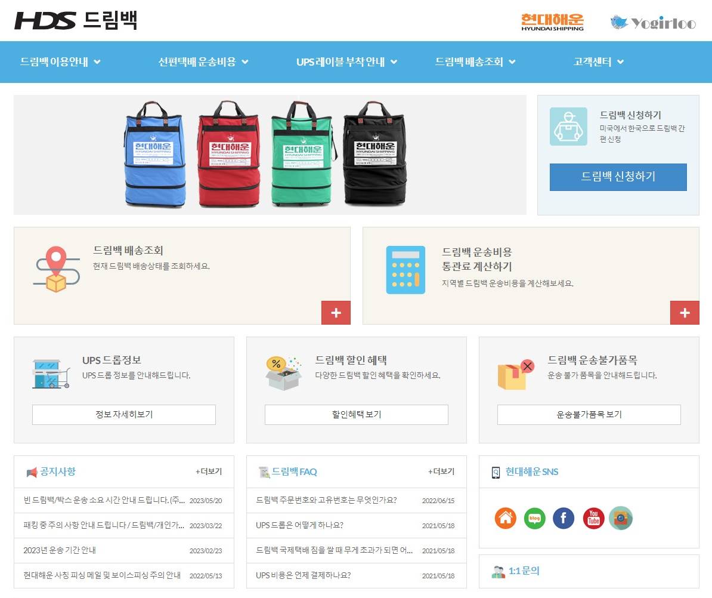Click the 공지사항 panel title
This screenshot has width=712, height=598.
click(x=58, y=471)
